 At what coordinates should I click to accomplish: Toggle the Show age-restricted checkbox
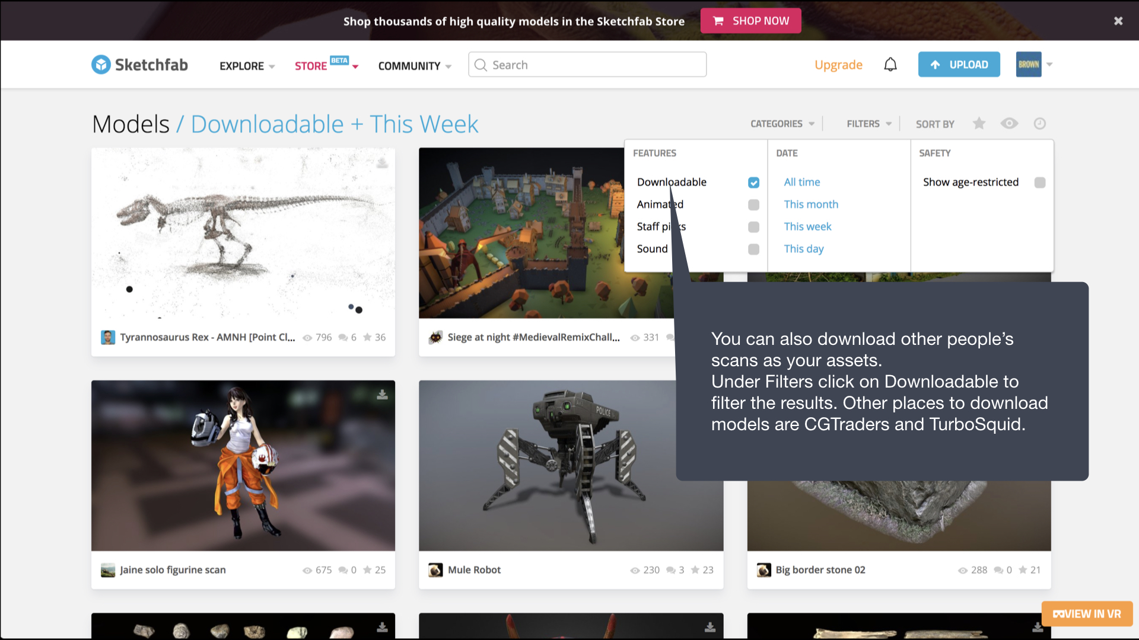pyautogui.click(x=1039, y=183)
